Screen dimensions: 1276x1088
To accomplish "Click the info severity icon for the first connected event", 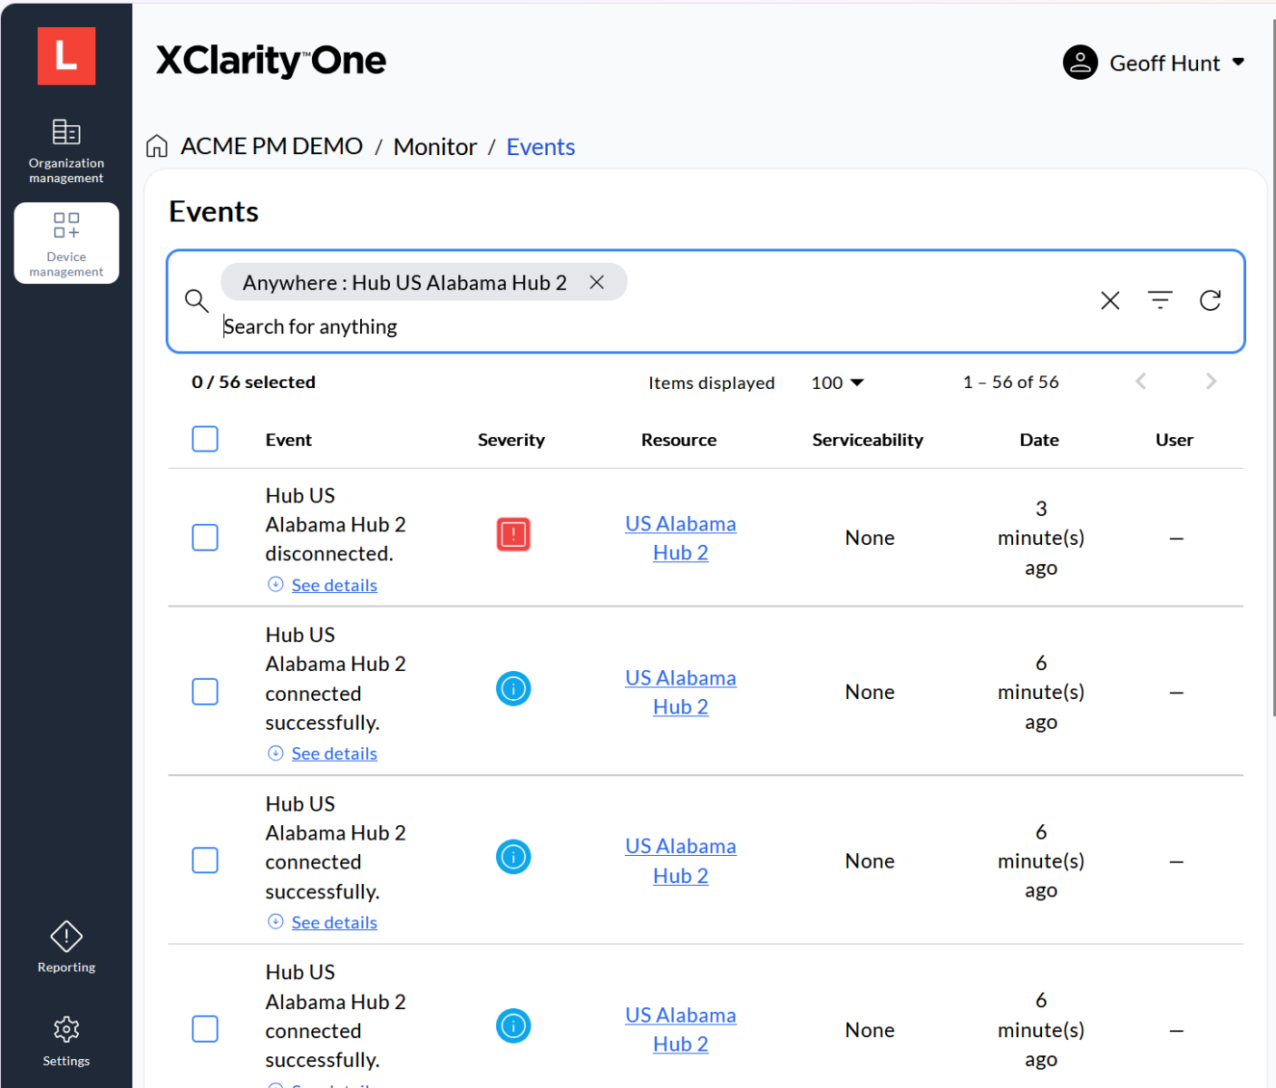I will click(x=513, y=689).
